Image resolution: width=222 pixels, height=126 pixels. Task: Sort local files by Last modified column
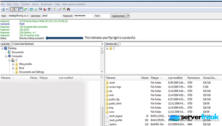69,78
